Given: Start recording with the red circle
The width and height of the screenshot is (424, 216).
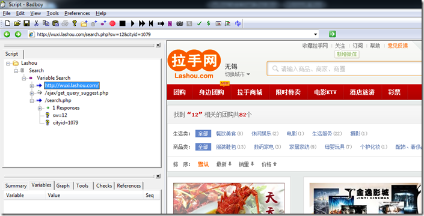Looking at the screenshot, I should [x=112, y=23].
